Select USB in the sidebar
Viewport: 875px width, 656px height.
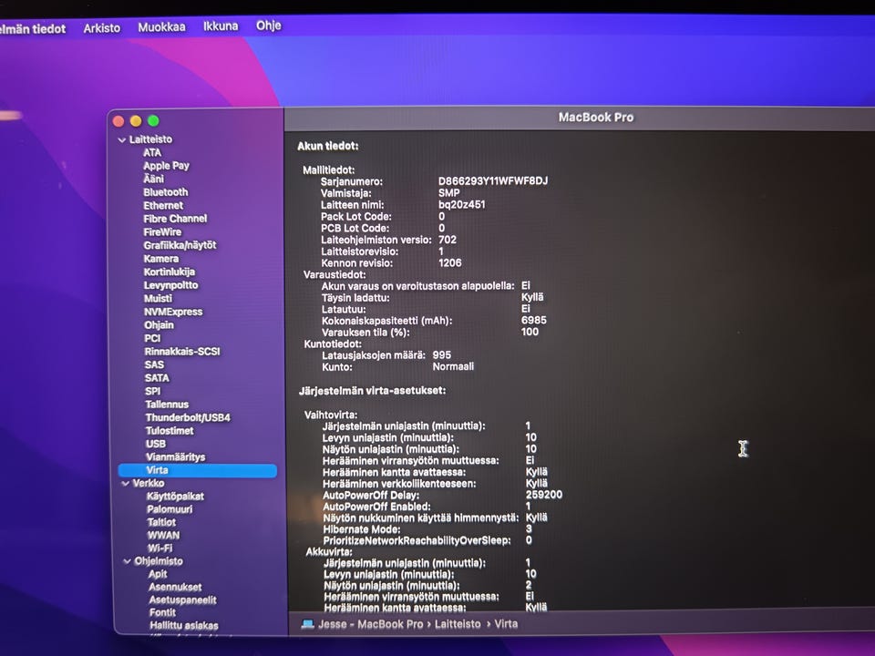(x=156, y=444)
